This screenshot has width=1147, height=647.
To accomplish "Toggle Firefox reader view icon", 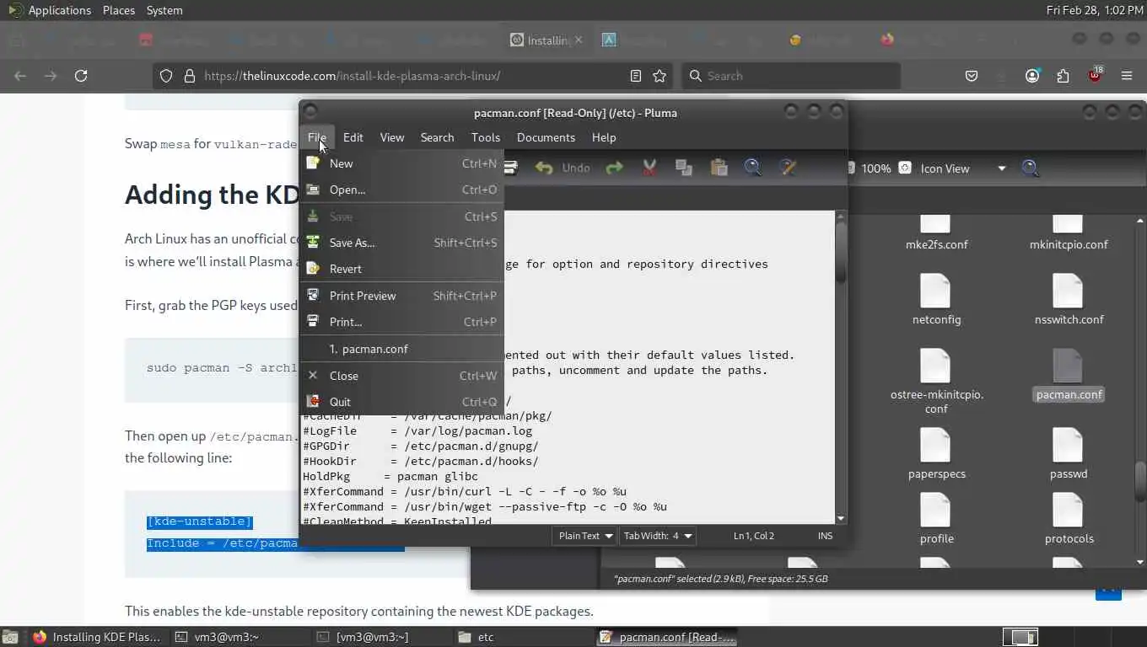I will tap(636, 76).
